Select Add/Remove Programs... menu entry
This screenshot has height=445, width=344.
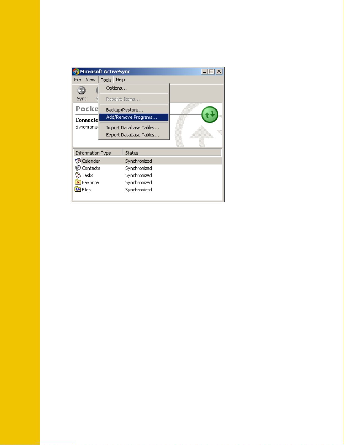pos(134,117)
